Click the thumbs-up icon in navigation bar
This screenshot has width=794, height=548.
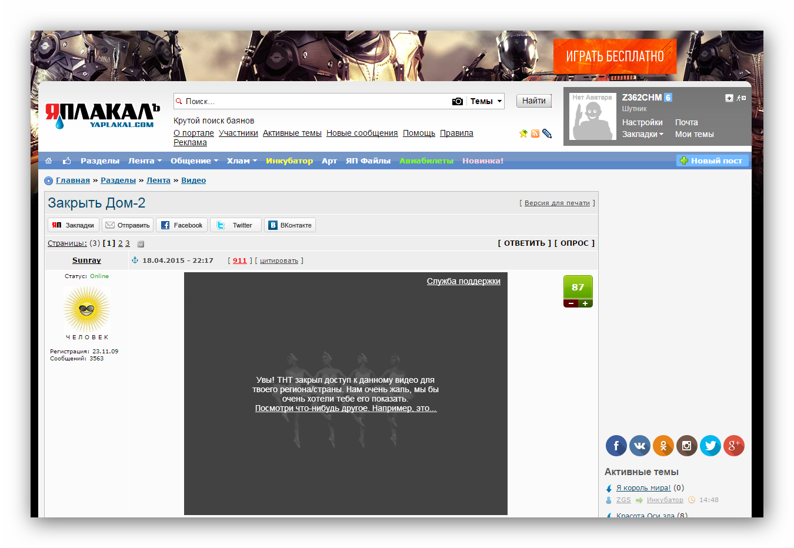[66, 161]
